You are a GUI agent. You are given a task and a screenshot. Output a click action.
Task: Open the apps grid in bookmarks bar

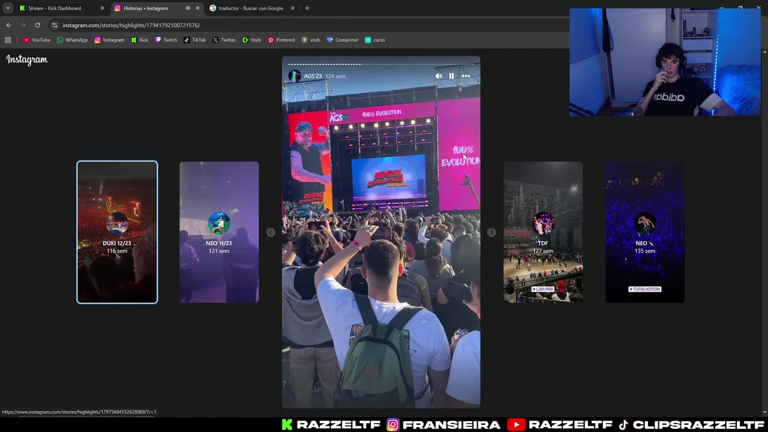click(8, 40)
